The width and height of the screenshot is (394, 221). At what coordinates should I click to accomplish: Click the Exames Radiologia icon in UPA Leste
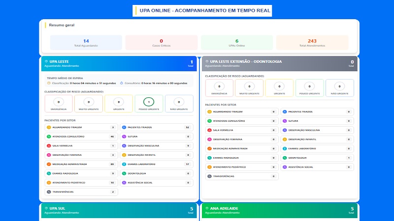tap(49, 173)
